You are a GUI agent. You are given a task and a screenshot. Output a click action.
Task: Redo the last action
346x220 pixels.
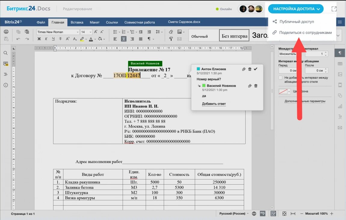point(27,39)
